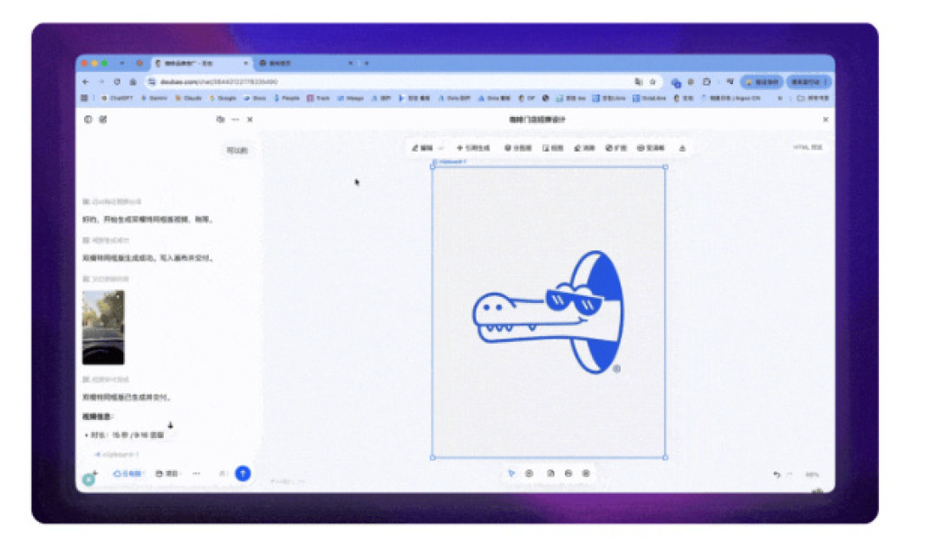
Task: Open the more options dots in chat input
Action: click(x=197, y=474)
